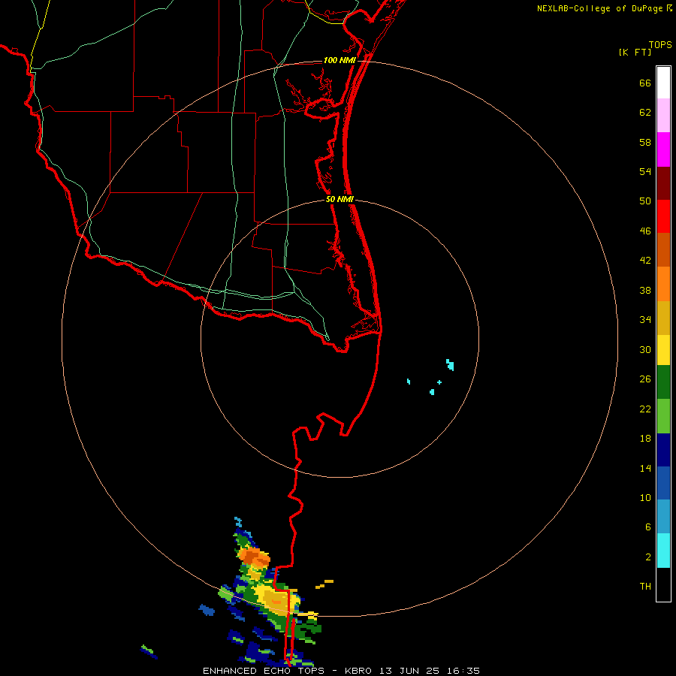Click the dark red 54 kft swatch

(x=663, y=184)
